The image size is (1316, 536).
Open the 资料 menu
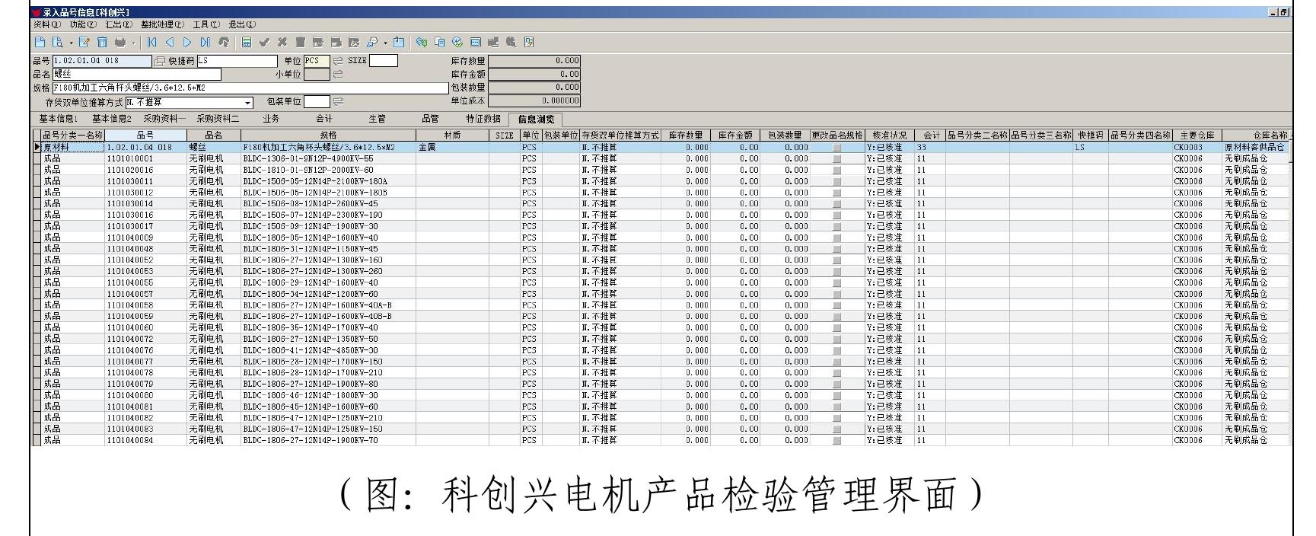pos(46,24)
